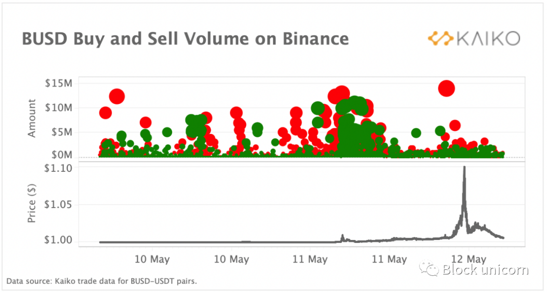Click the big red bubble at top-left of chart

117,96
